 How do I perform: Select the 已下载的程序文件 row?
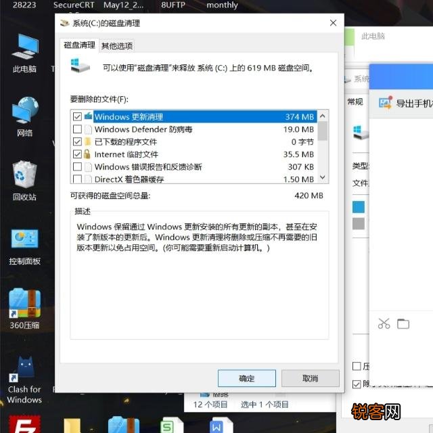click(194, 141)
